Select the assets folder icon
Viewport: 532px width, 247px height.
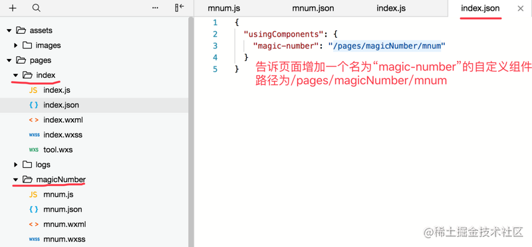pos(21,30)
